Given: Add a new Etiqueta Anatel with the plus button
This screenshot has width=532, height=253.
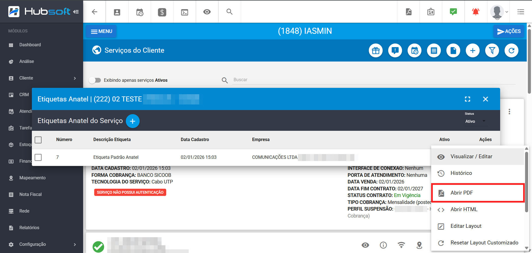Looking at the screenshot, I should tap(132, 121).
